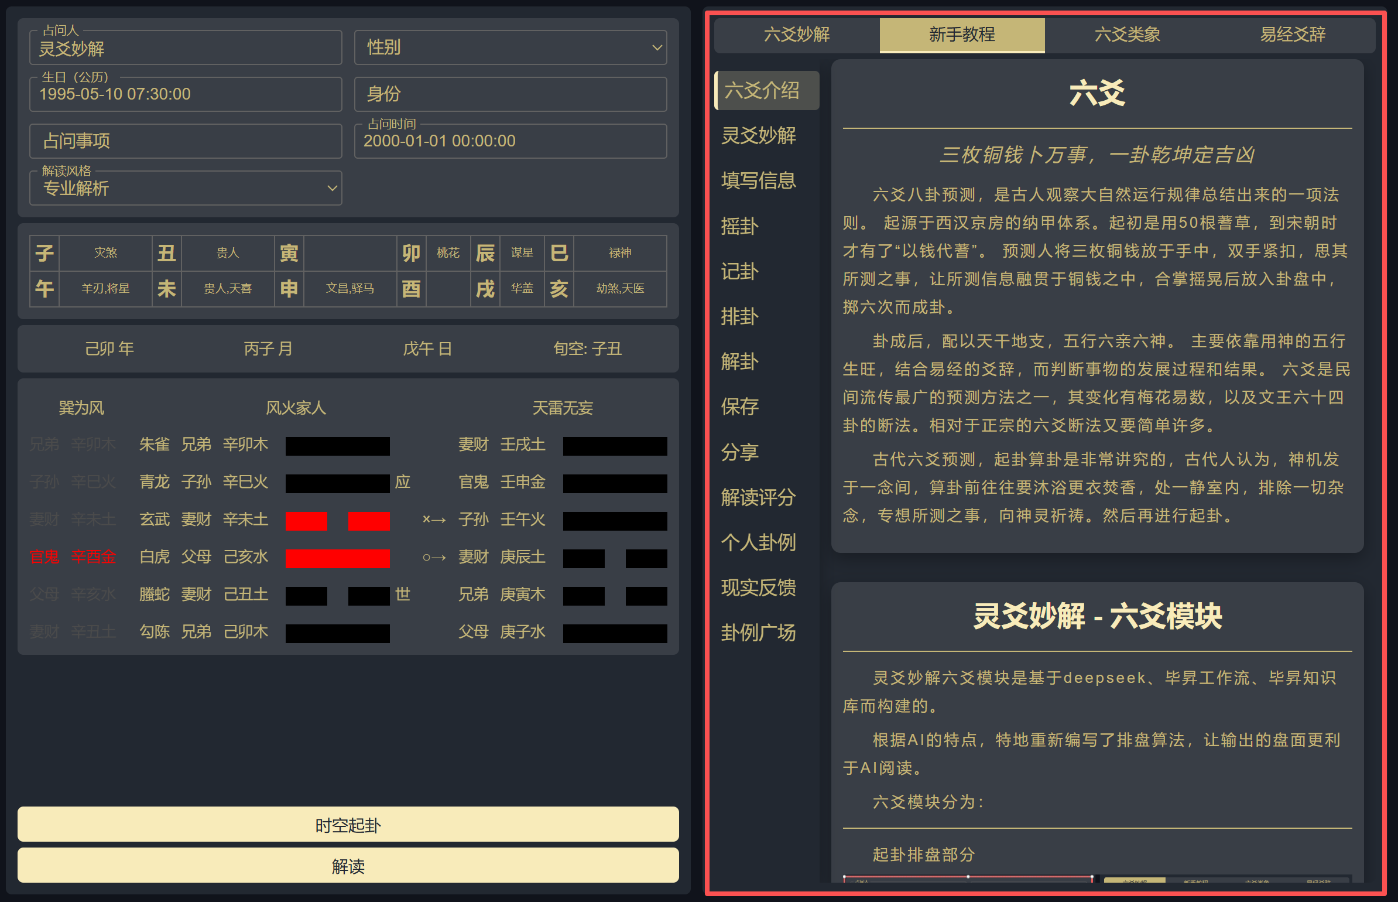Image resolution: width=1398 pixels, height=902 pixels.
Task: Open the 排卦 tutorial section
Action: pos(739,317)
